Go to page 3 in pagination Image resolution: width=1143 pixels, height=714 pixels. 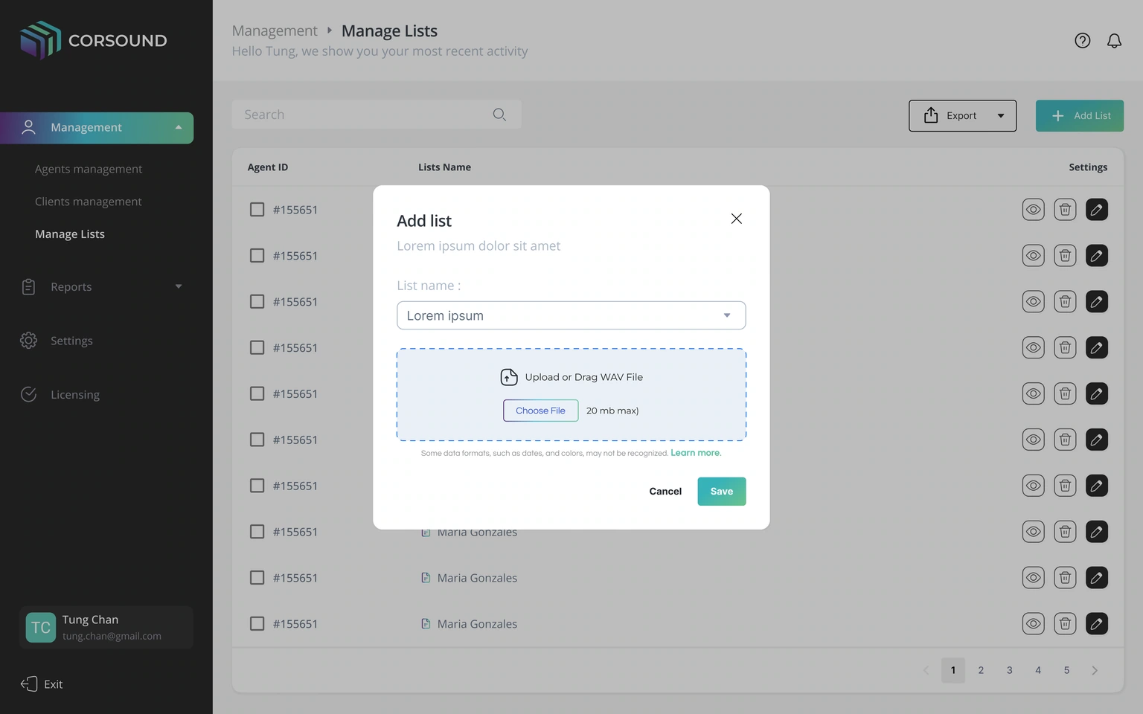[x=1010, y=670]
